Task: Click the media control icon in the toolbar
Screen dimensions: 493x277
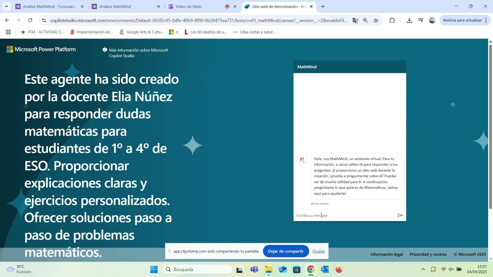Action: [421, 20]
